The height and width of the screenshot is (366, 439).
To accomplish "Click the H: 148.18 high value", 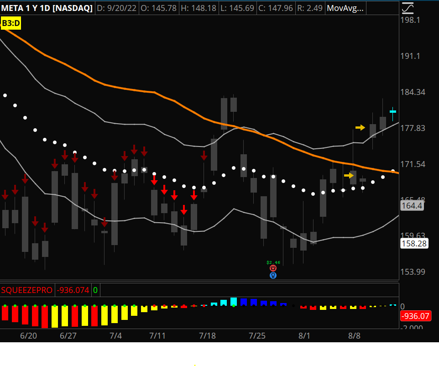I will click(x=199, y=8).
